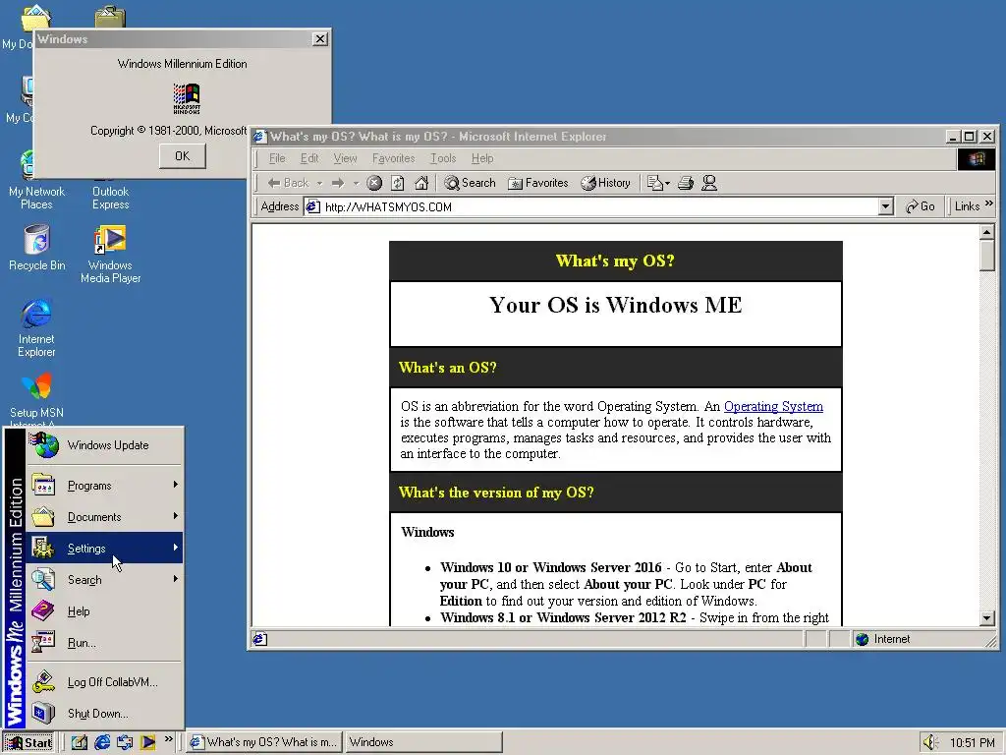The height and width of the screenshot is (755, 1006).
Task: Open the Tools menu in Internet Explorer
Action: point(443,158)
